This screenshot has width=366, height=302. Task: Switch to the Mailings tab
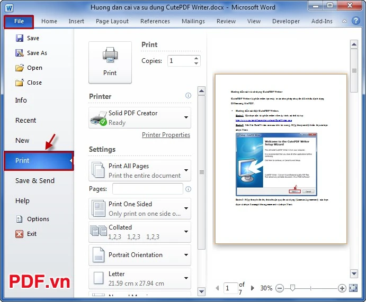coord(193,21)
